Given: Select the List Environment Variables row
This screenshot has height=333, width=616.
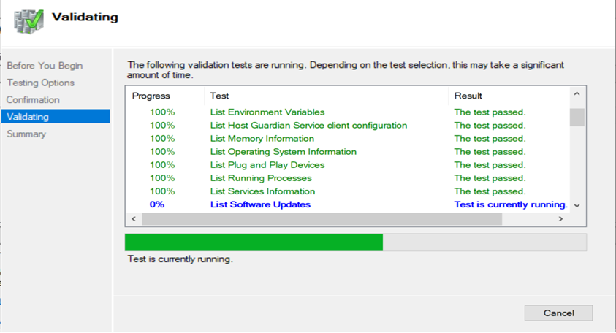Looking at the screenshot, I should click(348, 112).
